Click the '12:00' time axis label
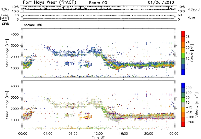 [98, 134]
